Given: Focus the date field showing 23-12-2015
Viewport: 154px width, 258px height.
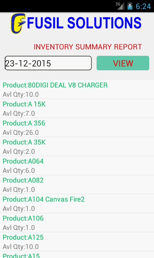Looking at the screenshot, I should (48, 63).
